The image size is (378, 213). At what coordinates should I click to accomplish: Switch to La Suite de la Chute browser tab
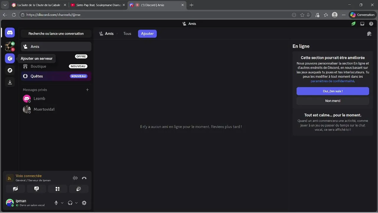click(39, 5)
